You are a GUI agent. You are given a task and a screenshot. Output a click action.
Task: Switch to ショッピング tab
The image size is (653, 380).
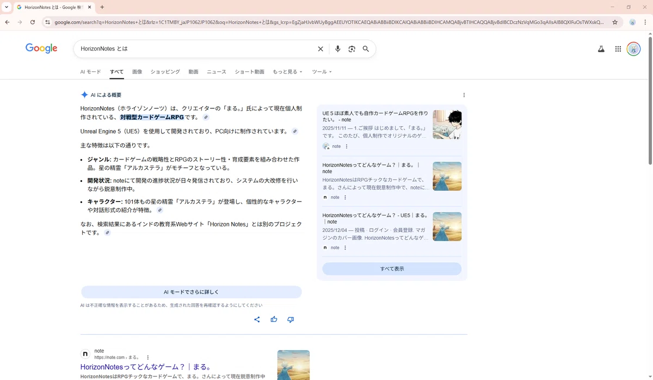pos(165,72)
